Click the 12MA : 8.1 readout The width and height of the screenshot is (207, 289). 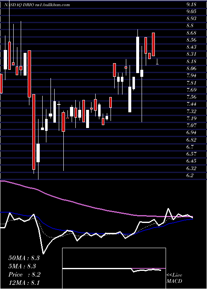tap(24, 283)
